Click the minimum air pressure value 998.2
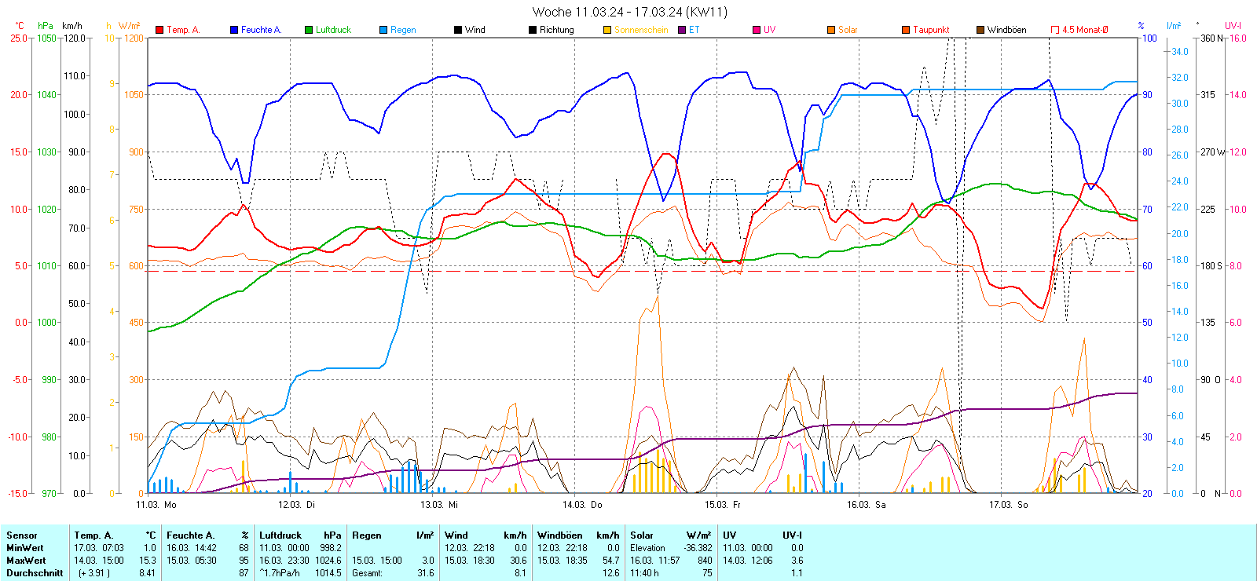This screenshot has width=1257, height=581. [x=331, y=548]
